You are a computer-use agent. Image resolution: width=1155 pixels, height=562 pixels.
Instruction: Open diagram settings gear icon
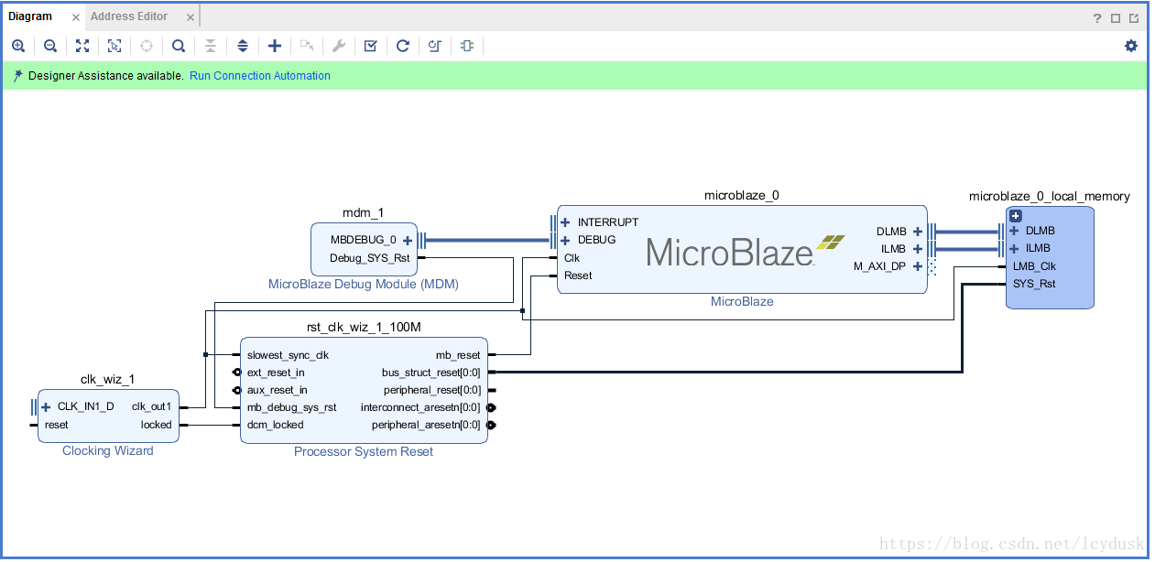1131,46
